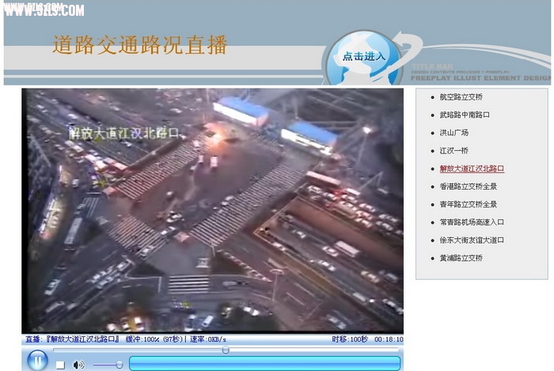The height and width of the screenshot is (371, 554).
Task: Open the 香港路立交桥全景 camera link
Action: point(468,187)
